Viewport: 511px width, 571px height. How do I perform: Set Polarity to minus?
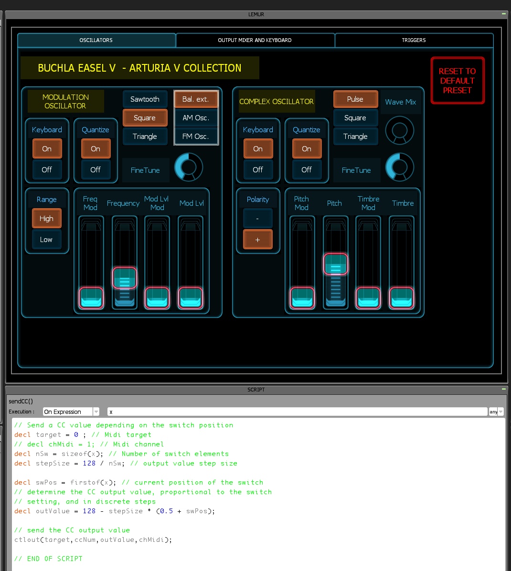pos(257,219)
